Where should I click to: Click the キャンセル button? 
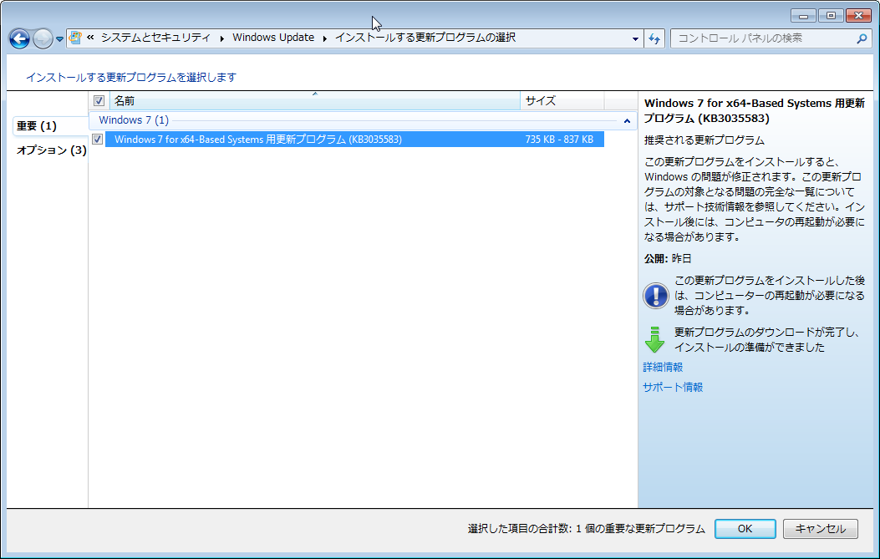coord(821,529)
